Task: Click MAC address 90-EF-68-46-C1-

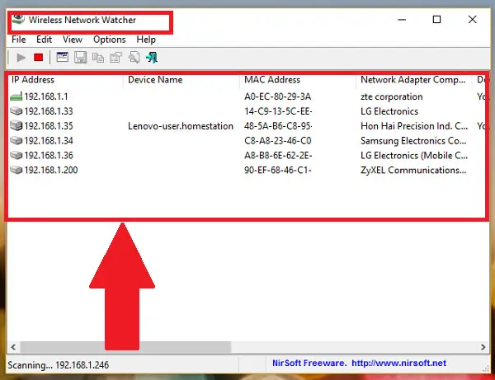Action: point(278,171)
